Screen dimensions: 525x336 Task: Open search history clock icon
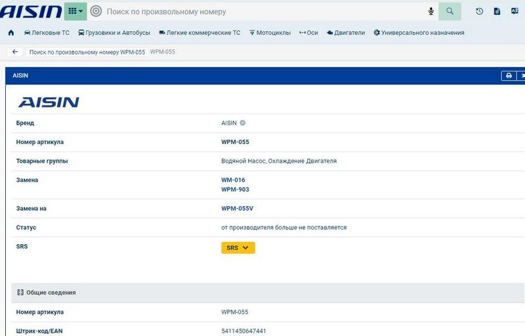point(479,11)
